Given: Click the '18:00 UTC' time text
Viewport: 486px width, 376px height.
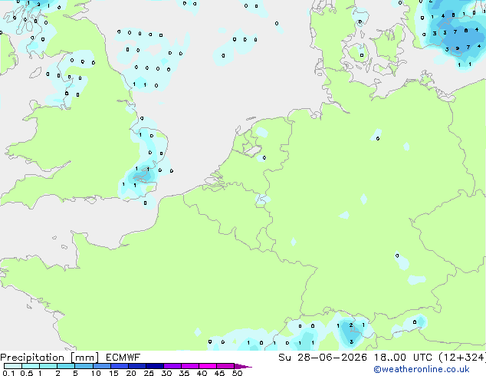Looking at the screenshot, I should [x=403, y=358].
